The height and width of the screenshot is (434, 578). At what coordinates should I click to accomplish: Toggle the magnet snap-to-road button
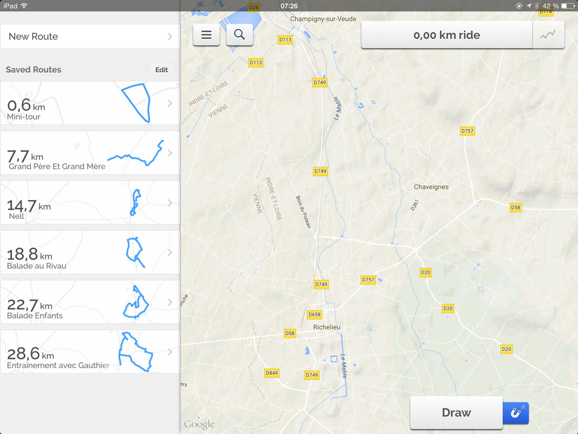click(515, 412)
